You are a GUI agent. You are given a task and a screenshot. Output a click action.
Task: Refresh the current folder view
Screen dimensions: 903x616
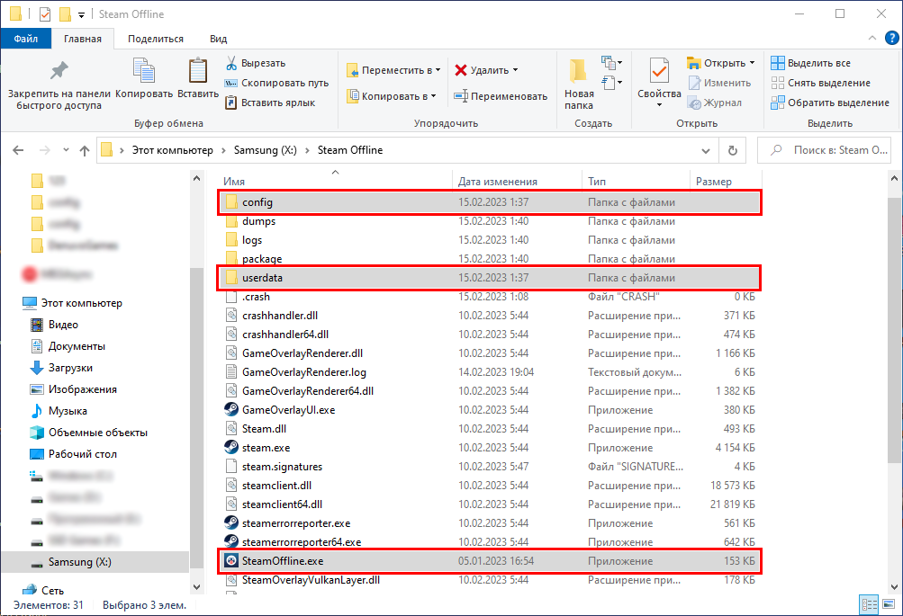tap(733, 150)
